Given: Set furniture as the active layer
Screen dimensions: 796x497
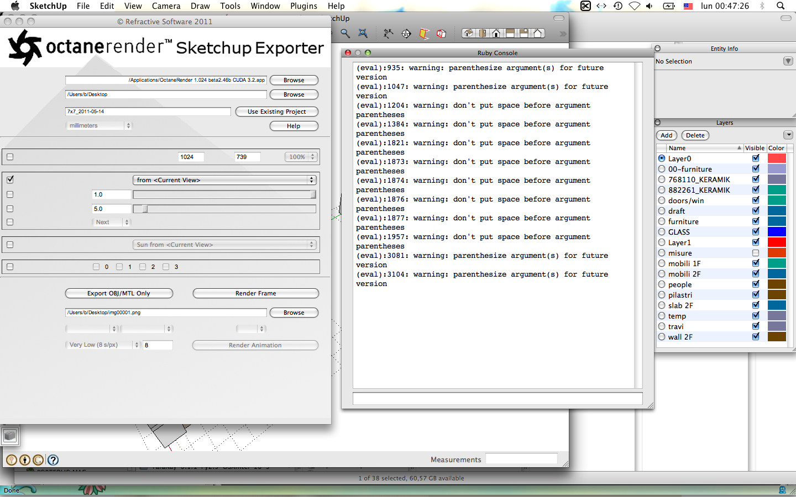Looking at the screenshot, I should (x=662, y=221).
